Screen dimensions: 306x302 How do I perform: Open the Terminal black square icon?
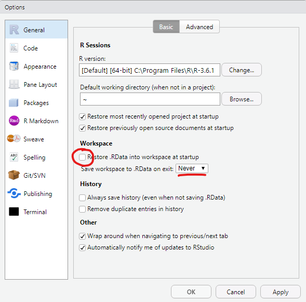(14, 212)
